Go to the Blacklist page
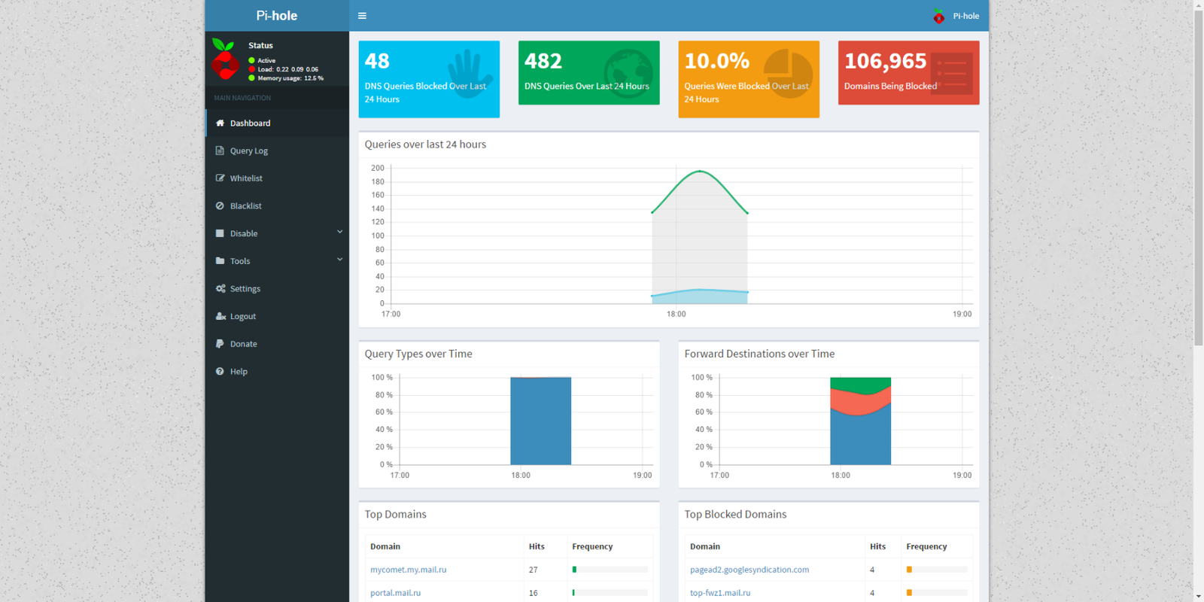The width and height of the screenshot is (1204, 602). pos(277,205)
